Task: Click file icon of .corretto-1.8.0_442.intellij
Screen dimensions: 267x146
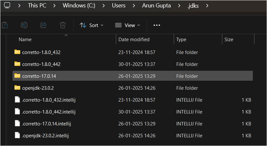Action: click(17, 112)
